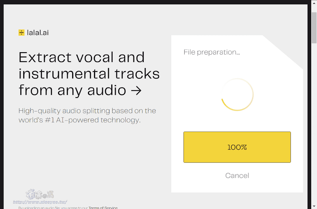Click the vertical scrollbar thumb
The height and width of the screenshot is (209, 317).
coord(314,28)
